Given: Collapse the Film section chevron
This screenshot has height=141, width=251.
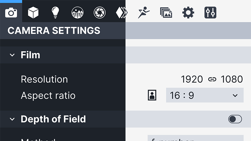Looking at the screenshot, I should [12, 55].
